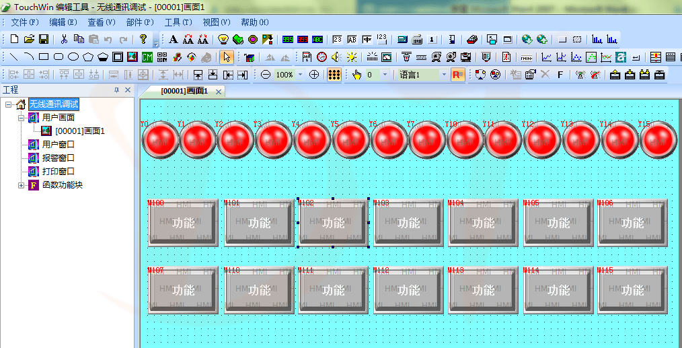Screen dimensions: 682x348
Task: Insert green 999 numeric display
Action: point(287,40)
